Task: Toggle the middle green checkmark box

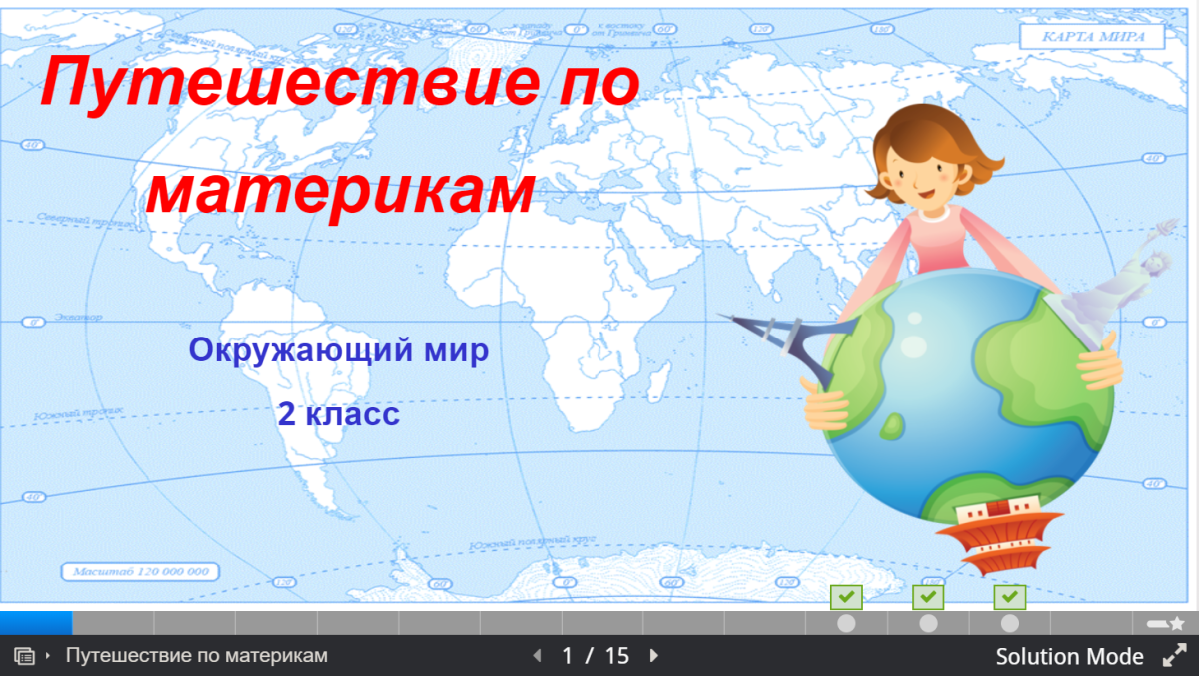Action: click(927, 597)
